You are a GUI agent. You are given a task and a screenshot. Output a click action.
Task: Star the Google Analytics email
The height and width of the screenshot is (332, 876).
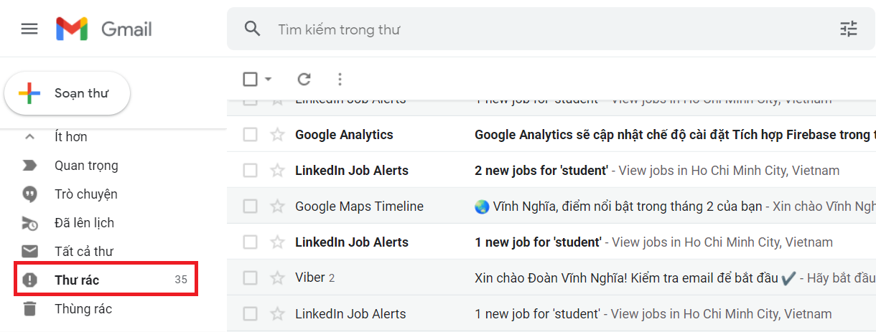coord(277,135)
